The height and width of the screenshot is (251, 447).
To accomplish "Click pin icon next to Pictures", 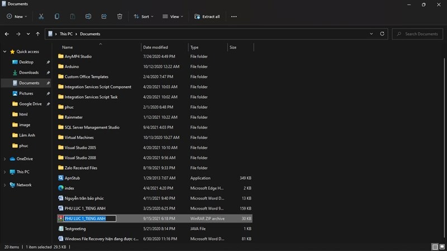I will 48,93.
